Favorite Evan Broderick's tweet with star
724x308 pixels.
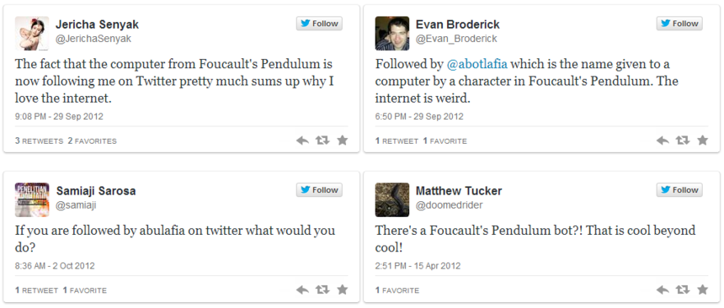pos(702,141)
